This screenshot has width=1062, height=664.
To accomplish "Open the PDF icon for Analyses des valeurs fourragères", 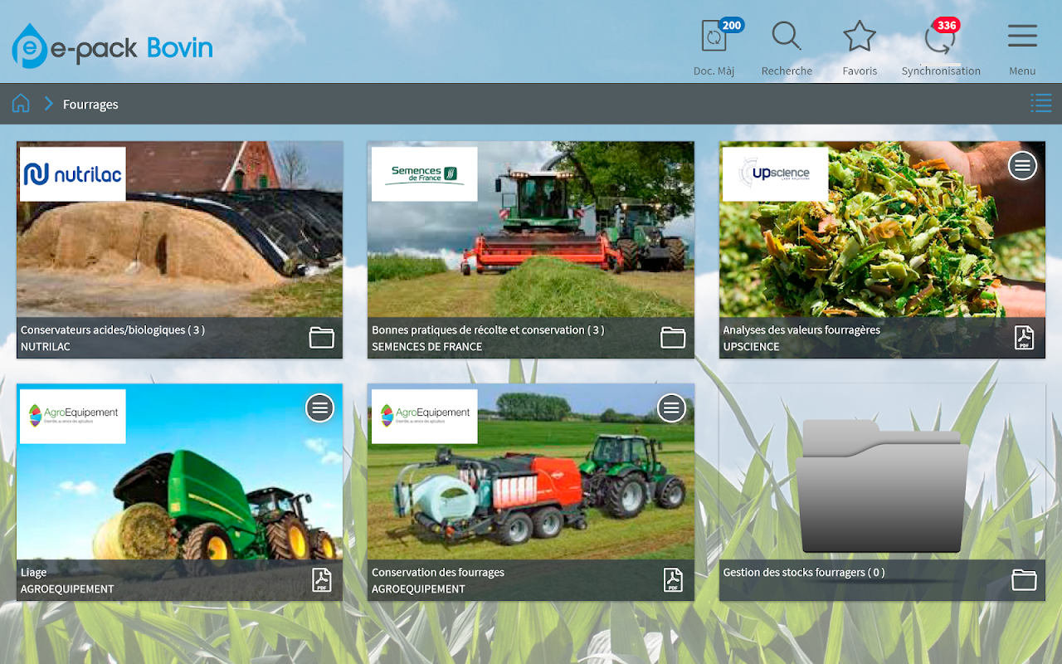I will (1024, 338).
